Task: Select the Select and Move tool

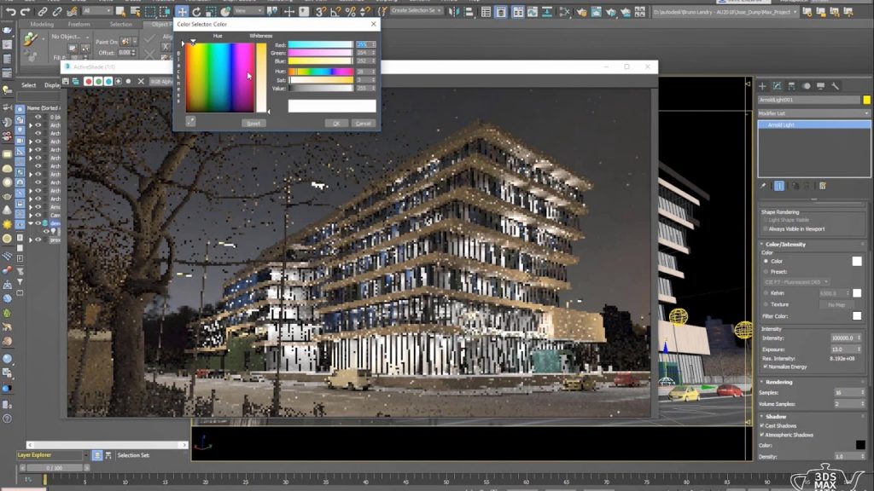Action: pos(180,12)
